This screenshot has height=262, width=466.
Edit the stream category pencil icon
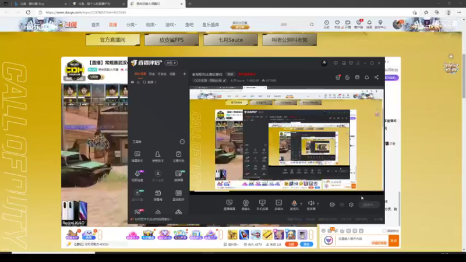[x=224, y=80]
